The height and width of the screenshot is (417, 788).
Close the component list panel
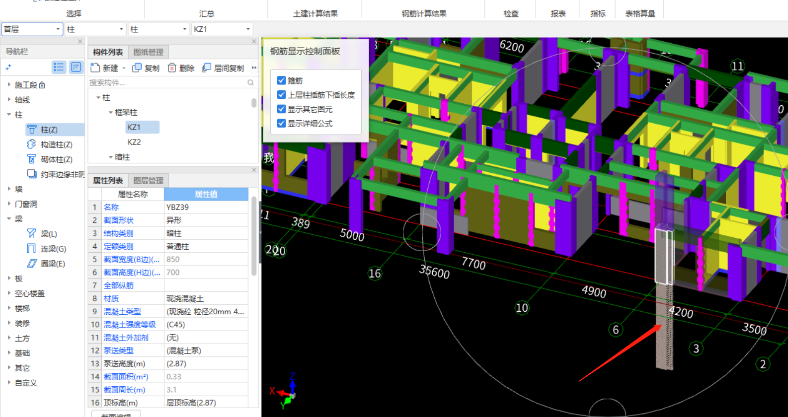[254, 41]
